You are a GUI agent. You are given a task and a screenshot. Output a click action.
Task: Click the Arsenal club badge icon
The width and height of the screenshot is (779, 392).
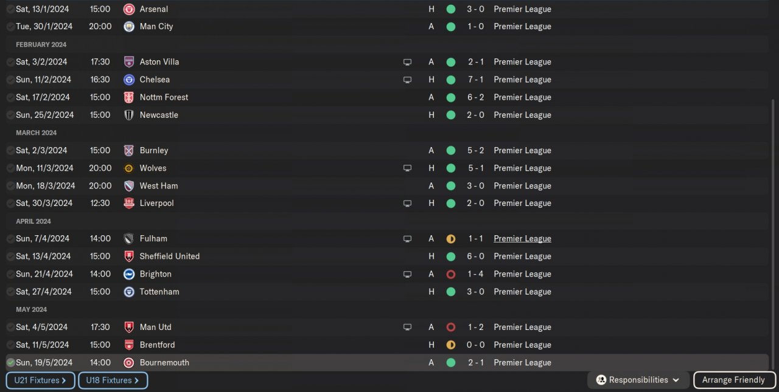pos(129,9)
